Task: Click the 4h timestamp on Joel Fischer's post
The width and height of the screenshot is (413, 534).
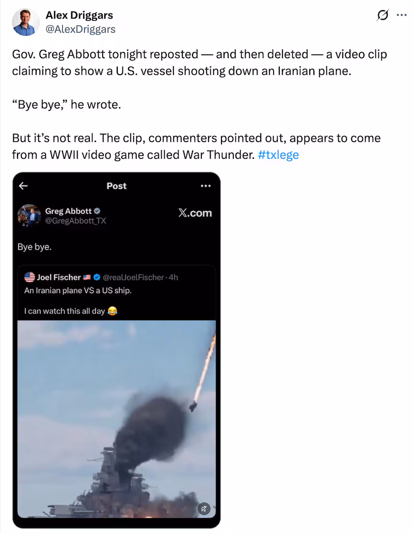Action: [x=174, y=277]
